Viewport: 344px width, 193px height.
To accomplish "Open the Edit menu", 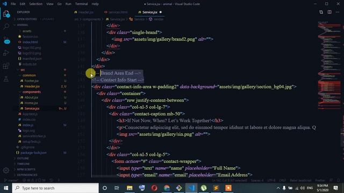I will [23, 4].
